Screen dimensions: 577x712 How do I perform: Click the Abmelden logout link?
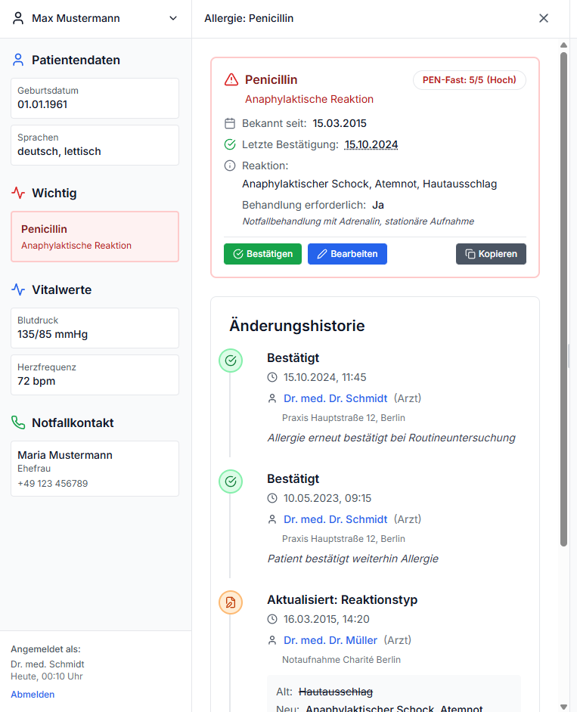[33, 694]
